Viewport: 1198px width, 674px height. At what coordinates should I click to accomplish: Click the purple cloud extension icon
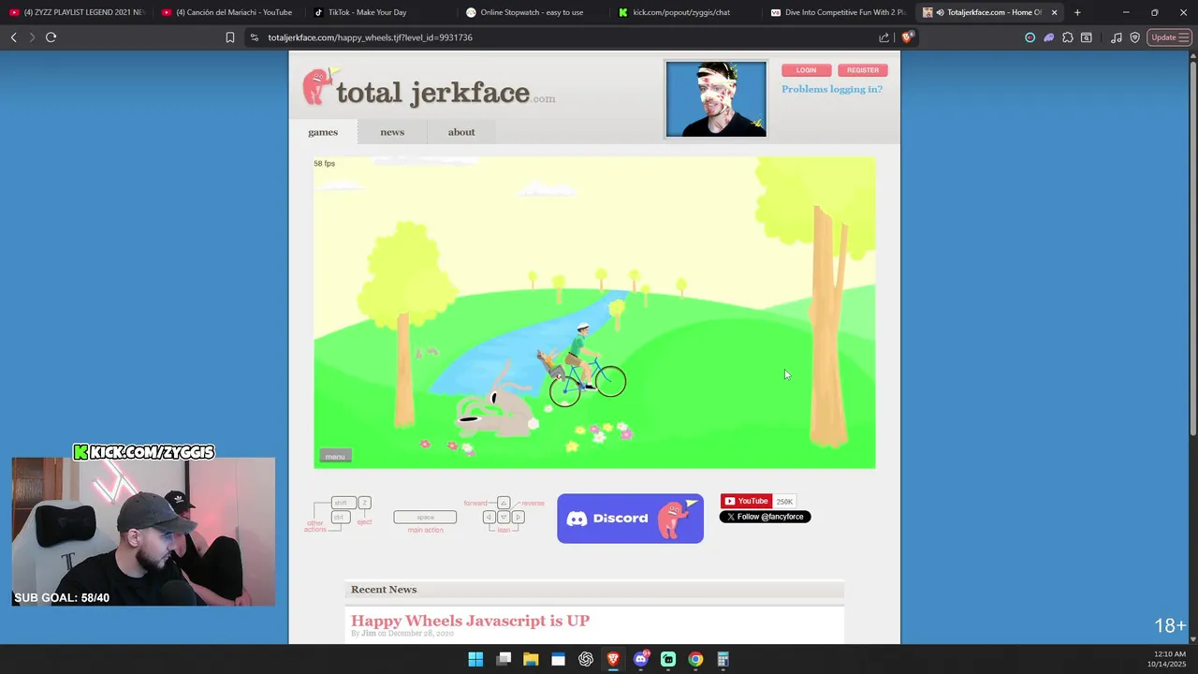point(1049,37)
